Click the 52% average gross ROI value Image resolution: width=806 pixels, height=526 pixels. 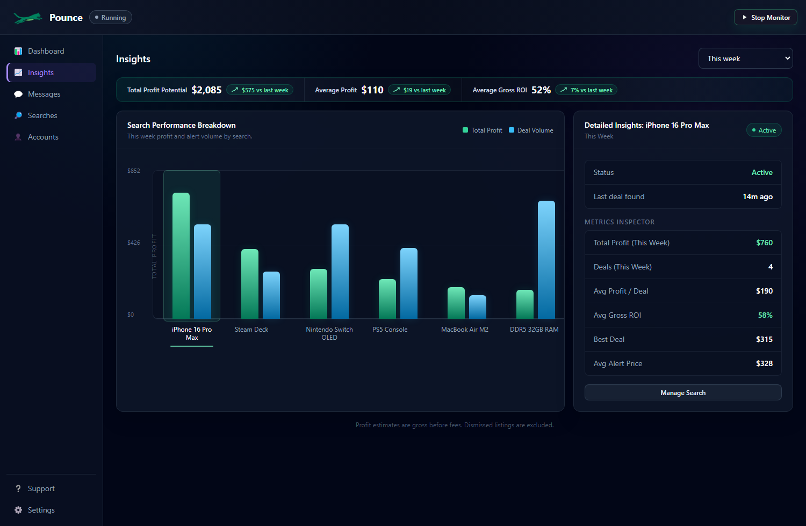(541, 90)
